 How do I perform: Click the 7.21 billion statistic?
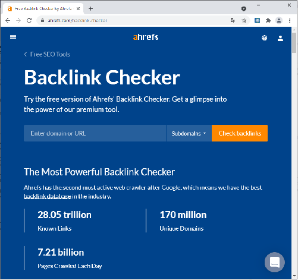(x=61, y=252)
